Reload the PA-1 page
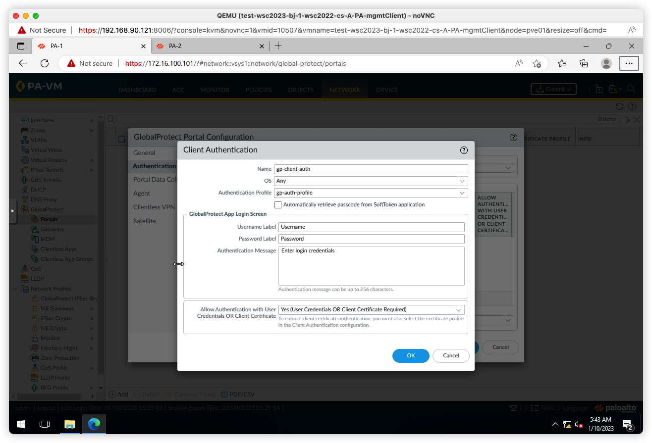 point(45,63)
